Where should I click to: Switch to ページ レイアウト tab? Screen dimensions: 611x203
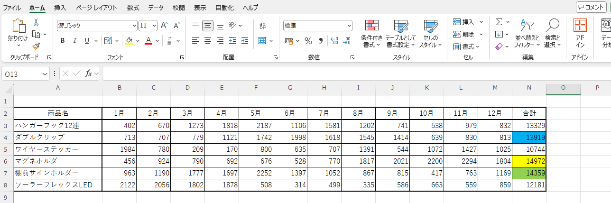96,8
